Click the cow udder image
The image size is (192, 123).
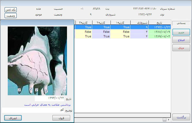point(37,61)
